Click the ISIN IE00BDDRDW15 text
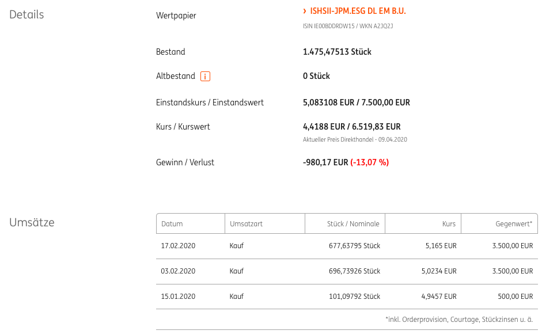This screenshot has height=334, width=542. [x=329, y=26]
